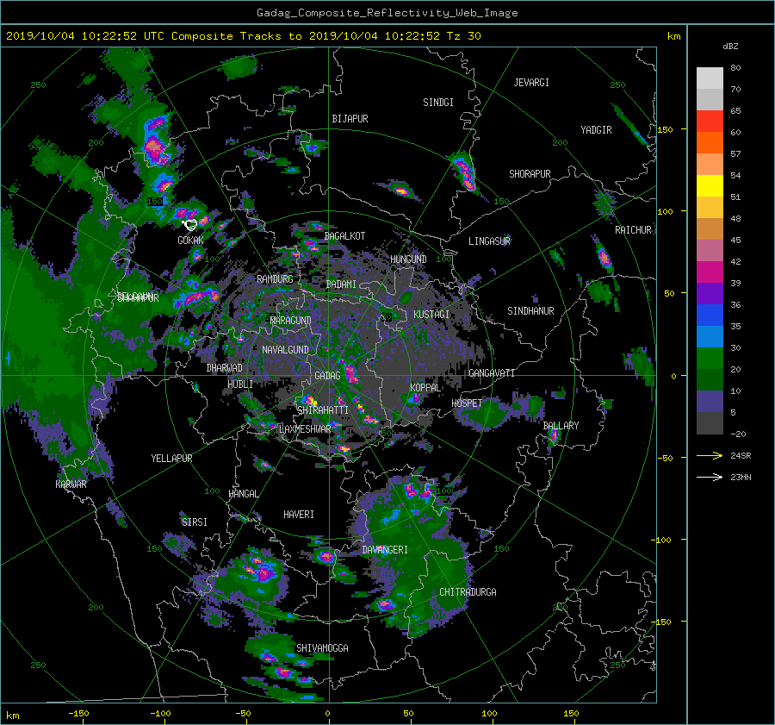Screen dimensions: 775x725
Task: Click the GADAG radar center label
Action: [x=327, y=376]
